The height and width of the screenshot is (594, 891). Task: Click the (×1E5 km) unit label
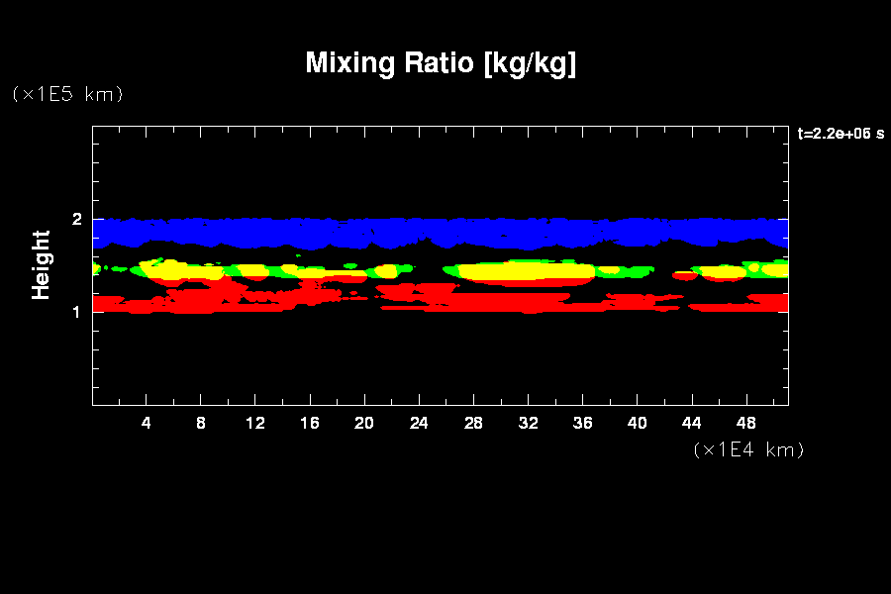pyautogui.click(x=67, y=94)
